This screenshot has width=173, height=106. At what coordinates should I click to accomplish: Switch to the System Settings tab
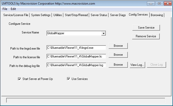click(41, 15)
